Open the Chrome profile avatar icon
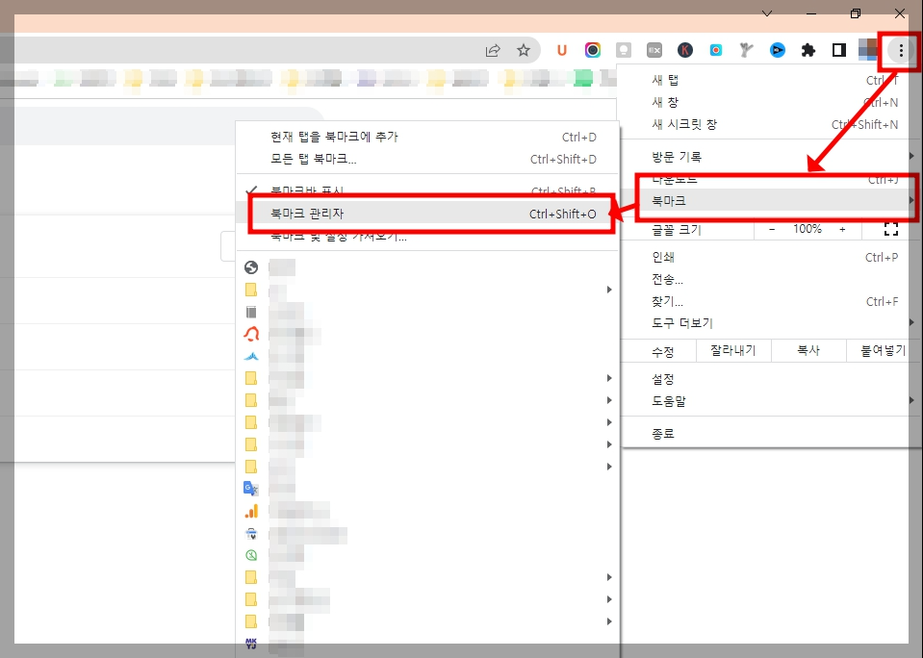The image size is (923, 658). (x=865, y=49)
